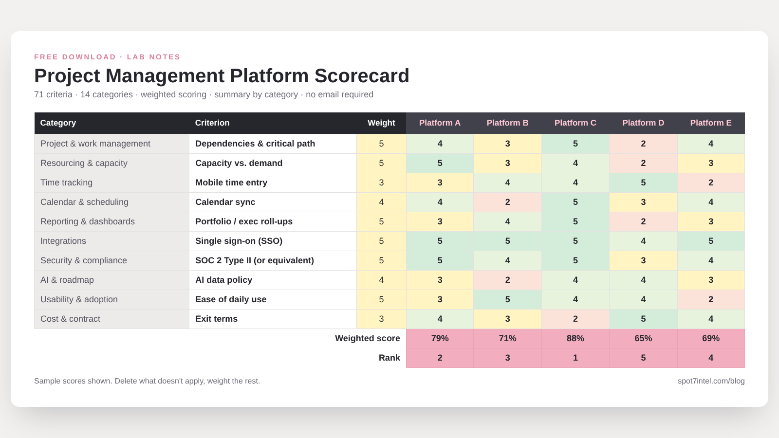Click the Sample scores shown footnote

click(x=147, y=381)
